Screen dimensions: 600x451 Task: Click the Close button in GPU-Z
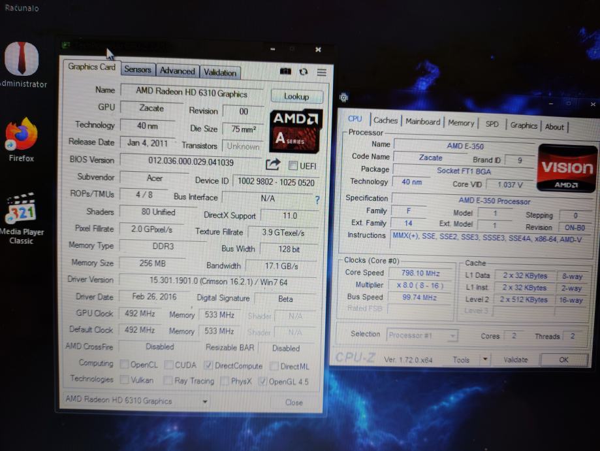click(294, 403)
